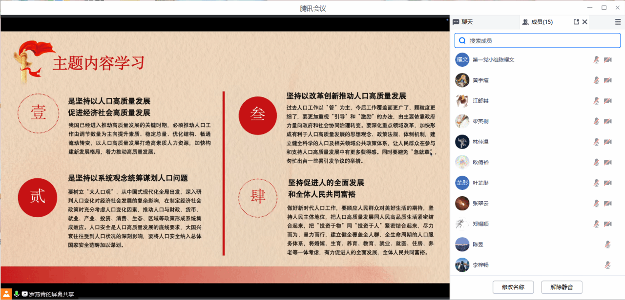Screen dimensions: 625x300
Task: Click the screen share icon before 罗燕青的屏幕共享
Action: (24, 294)
